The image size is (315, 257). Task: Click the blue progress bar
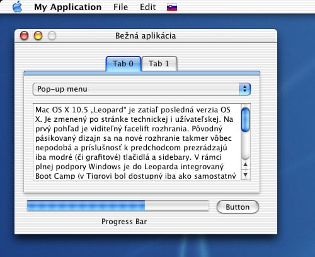pyautogui.click(x=118, y=206)
